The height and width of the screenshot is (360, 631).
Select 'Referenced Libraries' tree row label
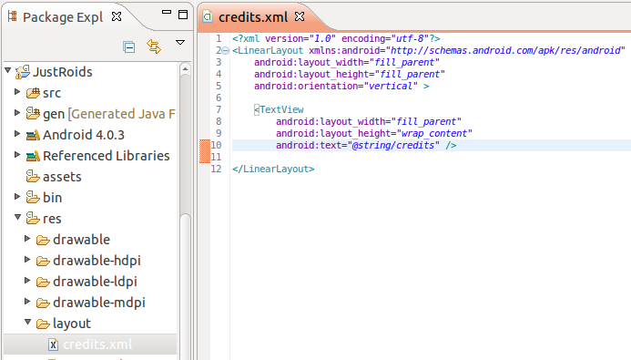point(107,156)
